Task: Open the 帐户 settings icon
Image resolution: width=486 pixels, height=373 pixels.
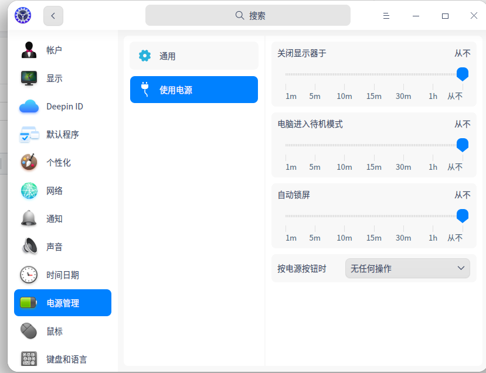Action: [x=28, y=50]
